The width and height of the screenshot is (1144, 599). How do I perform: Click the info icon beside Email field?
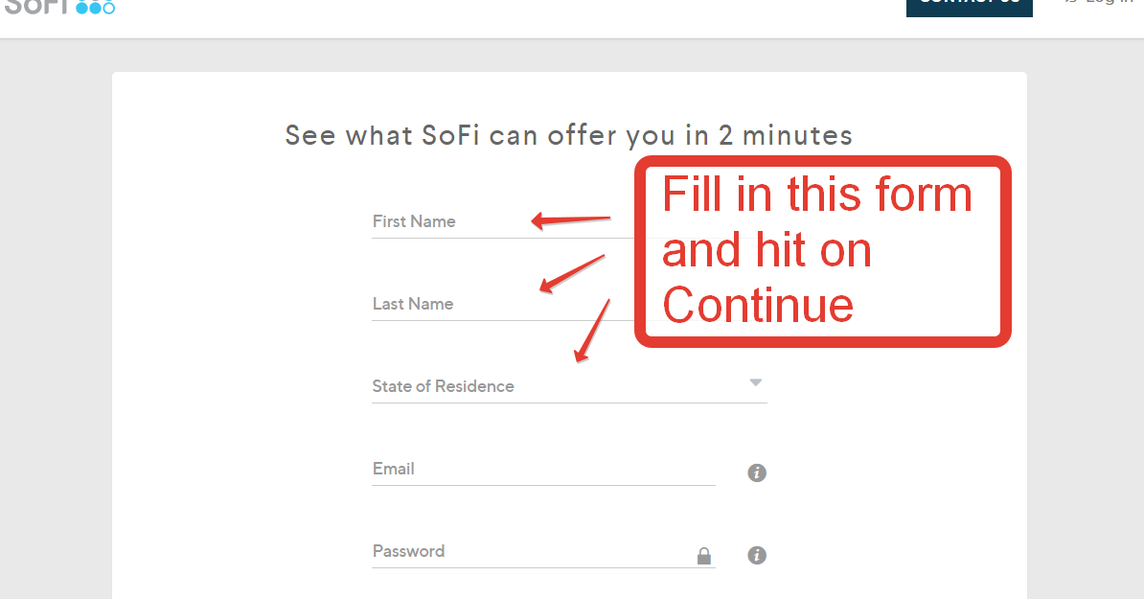(757, 472)
